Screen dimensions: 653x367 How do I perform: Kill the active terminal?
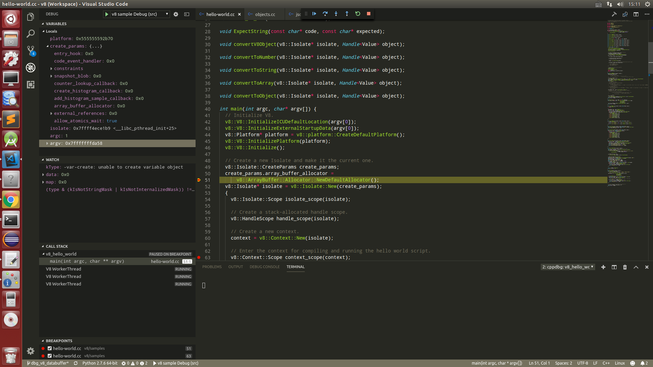click(625, 267)
